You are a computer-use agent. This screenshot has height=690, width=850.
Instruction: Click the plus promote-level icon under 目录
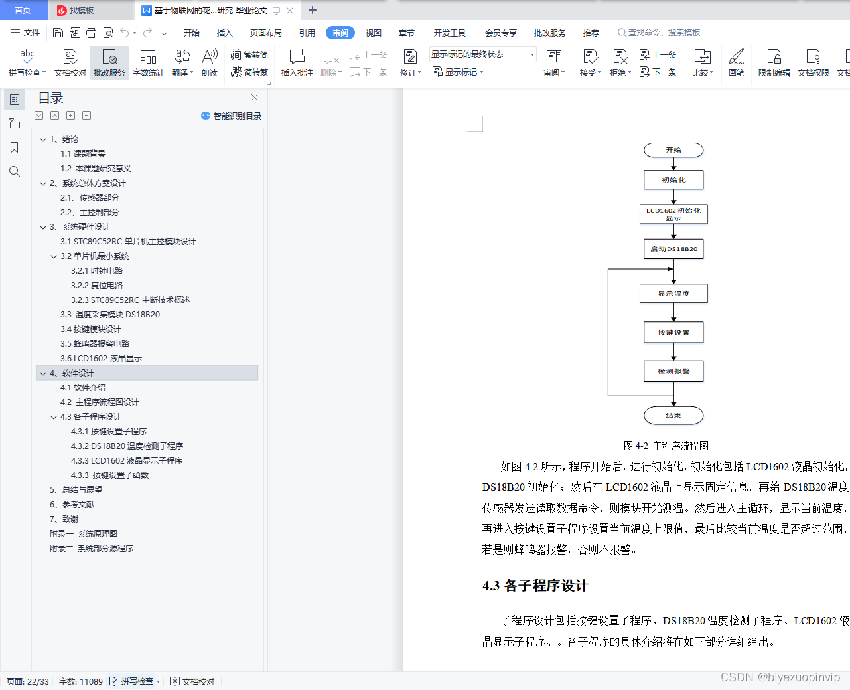[70, 116]
